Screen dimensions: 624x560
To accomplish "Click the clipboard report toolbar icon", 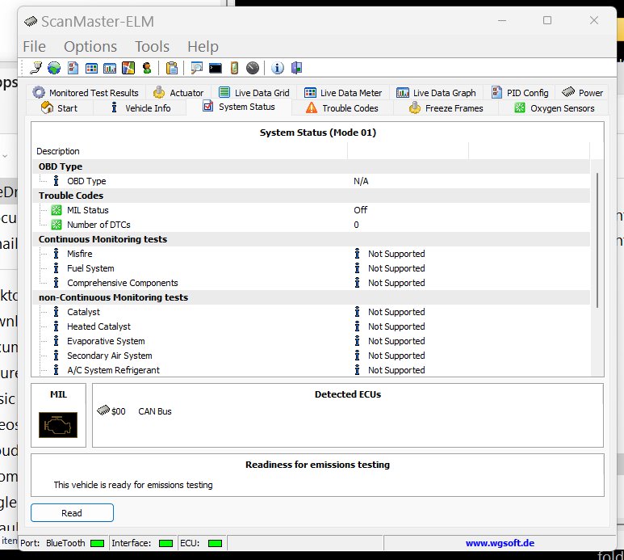I will tap(172, 68).
